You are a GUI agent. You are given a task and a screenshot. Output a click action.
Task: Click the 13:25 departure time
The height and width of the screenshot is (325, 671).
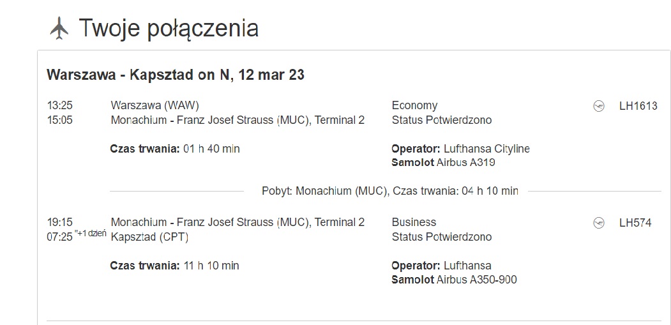(59, 105)
